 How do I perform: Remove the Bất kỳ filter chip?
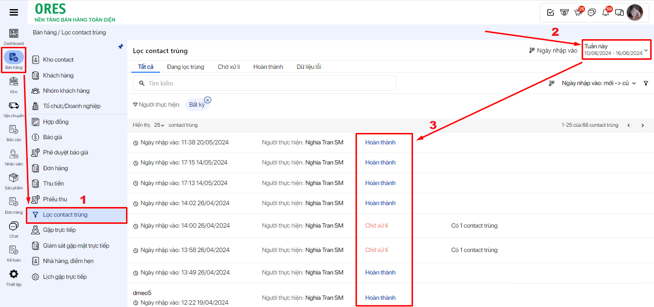point(207,100)
